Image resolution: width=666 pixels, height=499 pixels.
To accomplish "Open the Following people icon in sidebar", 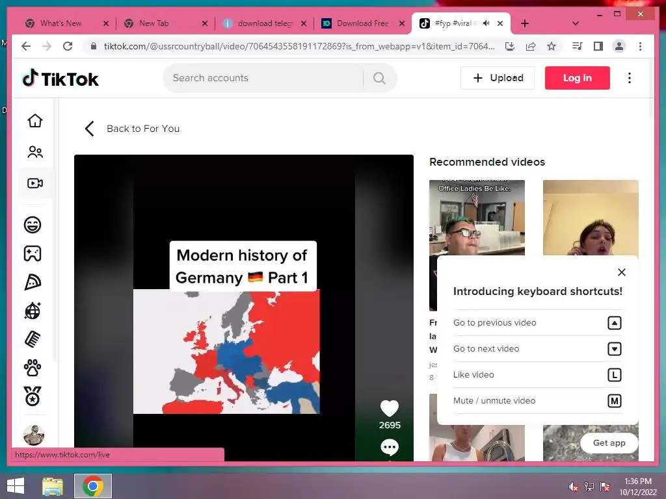I will (35, 152).
